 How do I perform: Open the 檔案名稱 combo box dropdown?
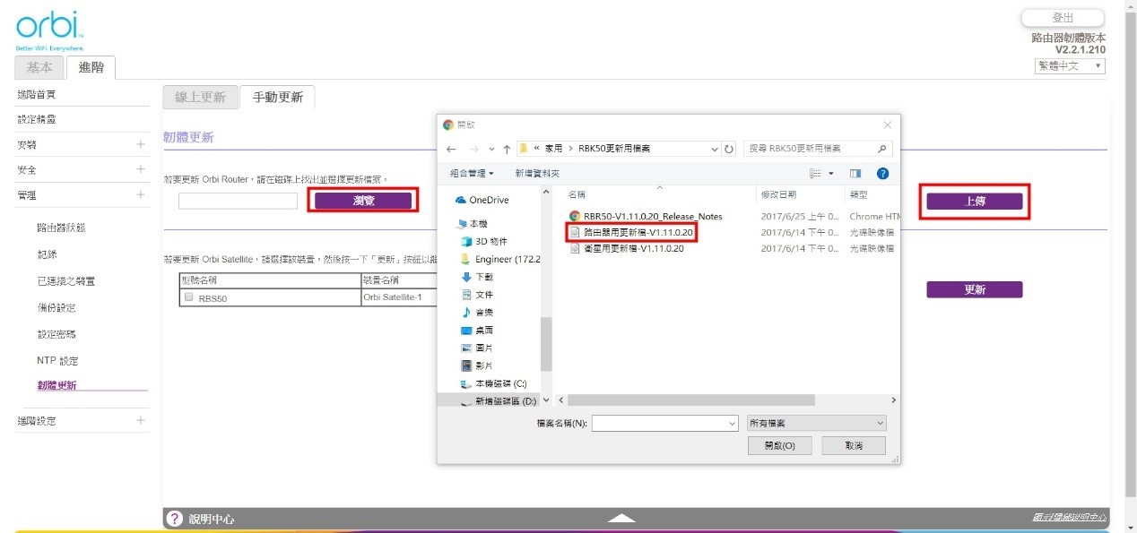coord(732,423)
